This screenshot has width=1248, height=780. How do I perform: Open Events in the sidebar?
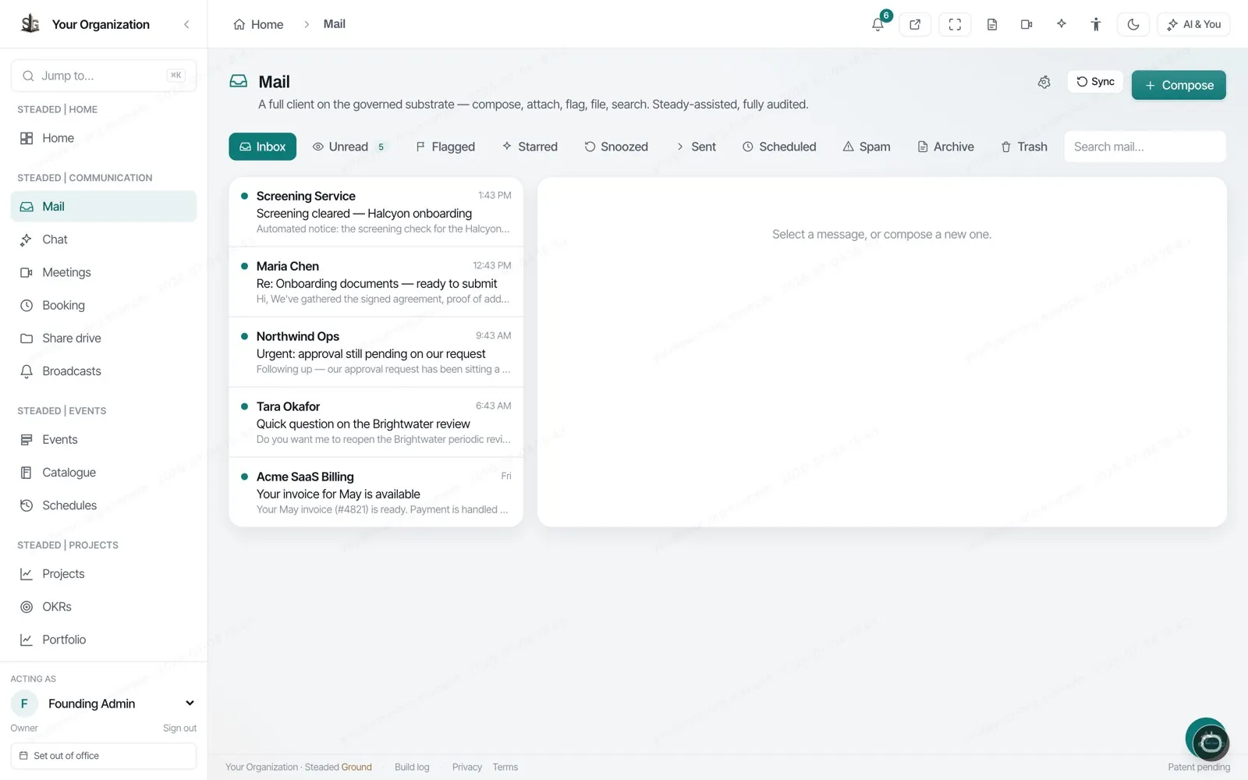(x=104, y=440)
